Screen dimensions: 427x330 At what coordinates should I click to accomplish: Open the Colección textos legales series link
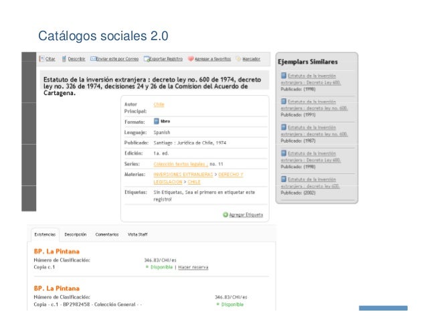(x=180, y=163)
